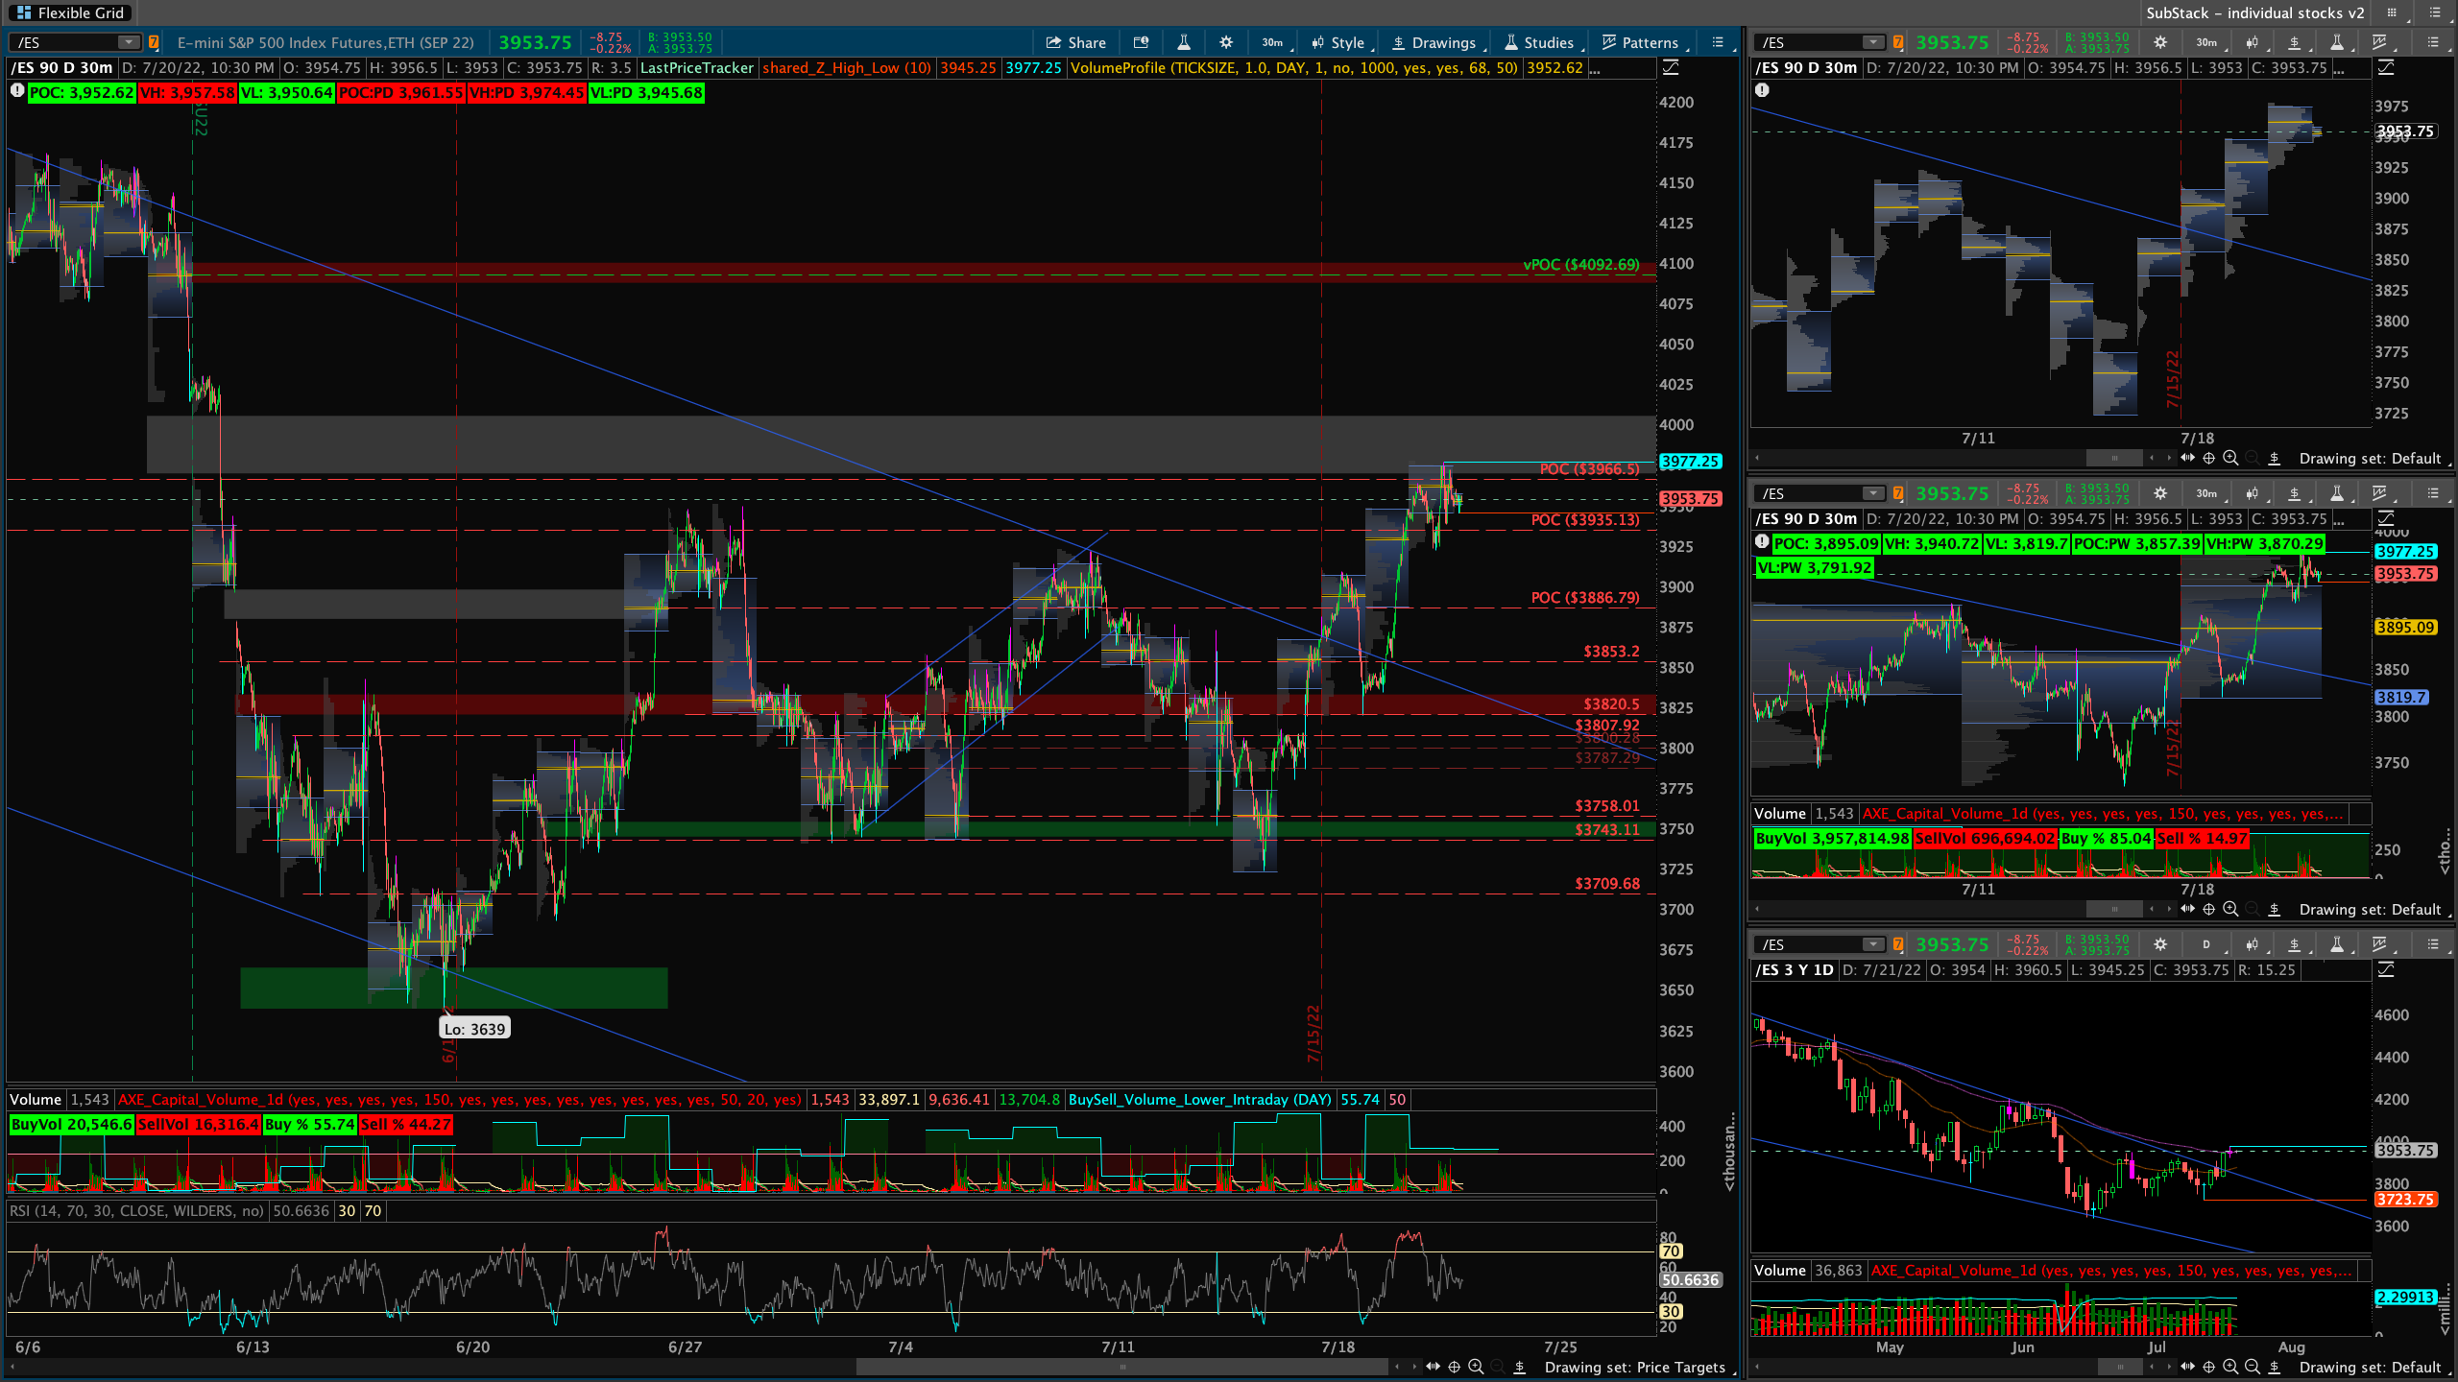Open chart settings gear in main toolbar
The width and height of the screenshot is (2458, 1382).
tap(1226, 42)
